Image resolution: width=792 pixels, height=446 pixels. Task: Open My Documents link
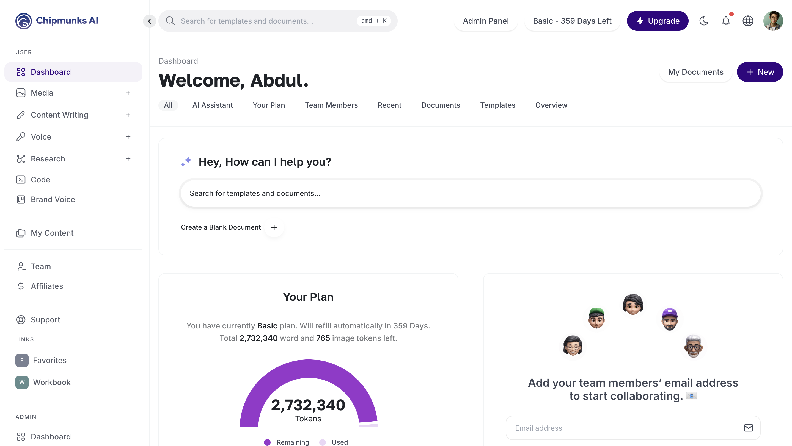pos(696,72)
